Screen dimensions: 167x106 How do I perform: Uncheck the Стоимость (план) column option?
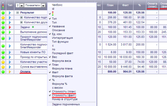(x=64, y=91)
